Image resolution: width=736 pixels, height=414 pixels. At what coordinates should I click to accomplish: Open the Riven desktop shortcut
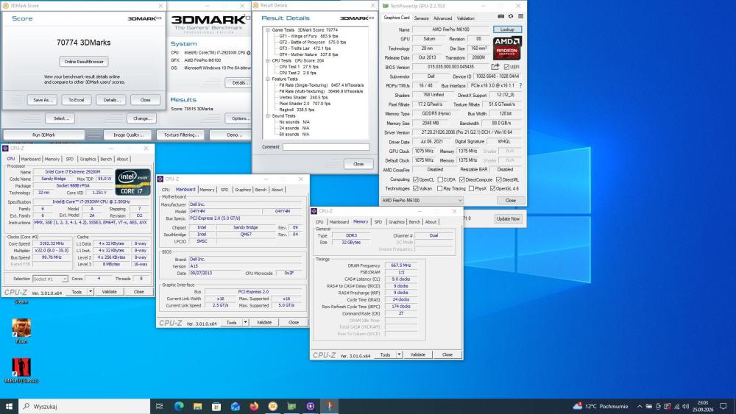click(21, 331)
